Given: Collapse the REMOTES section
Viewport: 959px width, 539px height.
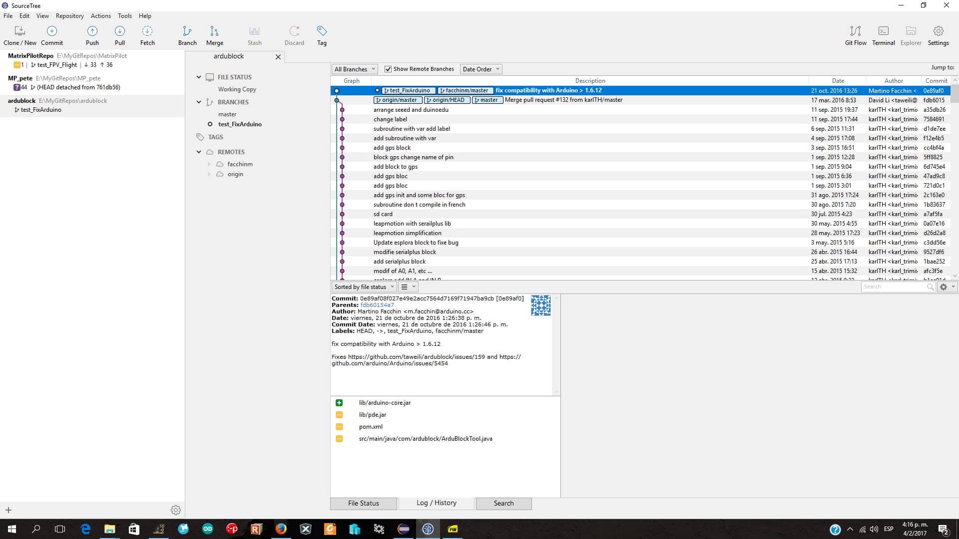Looking at the screenshot, I should point(199,152).
